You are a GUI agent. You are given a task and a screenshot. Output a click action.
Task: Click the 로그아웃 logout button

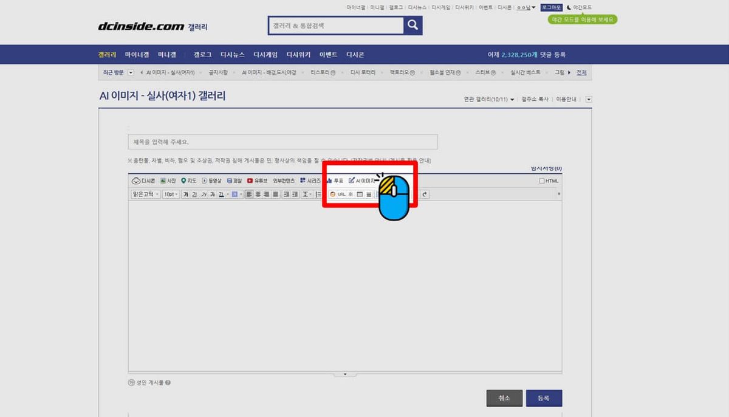point(551,7)
